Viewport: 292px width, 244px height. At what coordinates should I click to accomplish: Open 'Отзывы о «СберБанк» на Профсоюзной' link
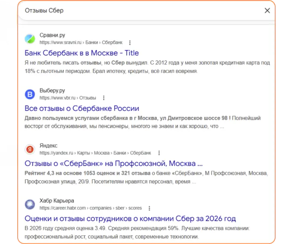113,163
